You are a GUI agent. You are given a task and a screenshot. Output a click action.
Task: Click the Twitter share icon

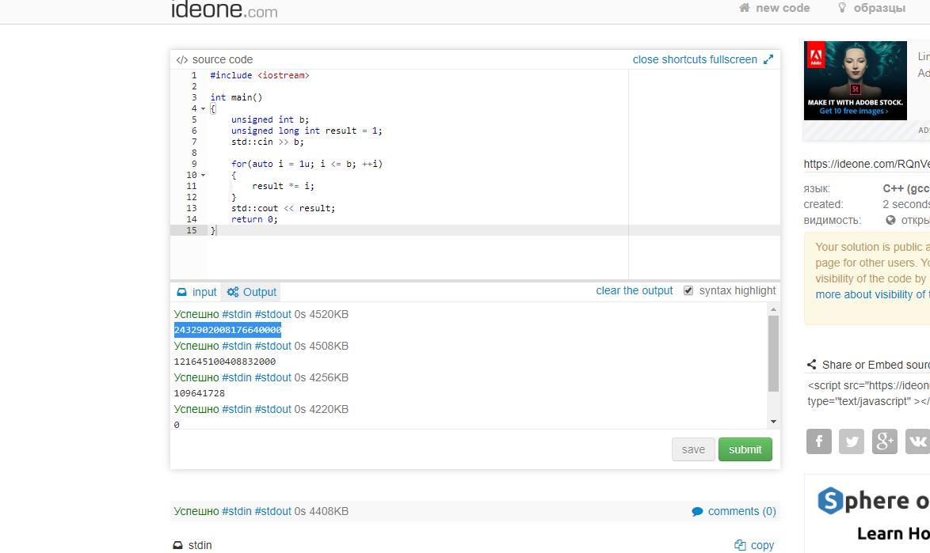[x=852, y=441]
